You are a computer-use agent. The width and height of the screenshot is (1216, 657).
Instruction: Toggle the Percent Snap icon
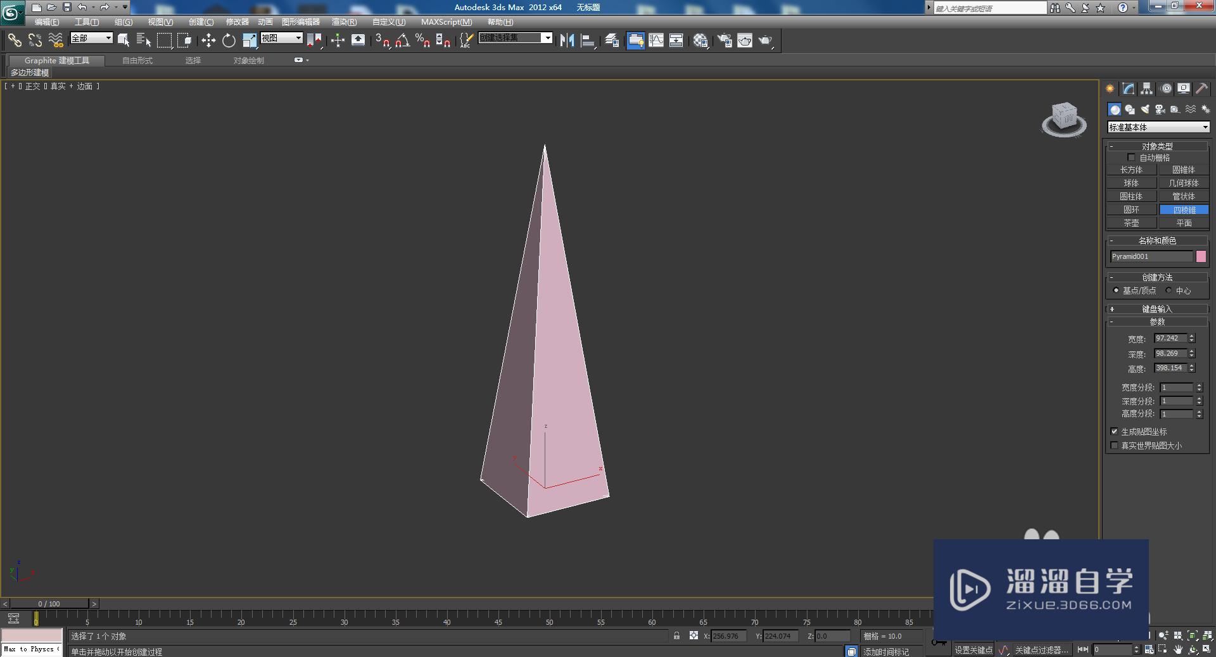422,41
